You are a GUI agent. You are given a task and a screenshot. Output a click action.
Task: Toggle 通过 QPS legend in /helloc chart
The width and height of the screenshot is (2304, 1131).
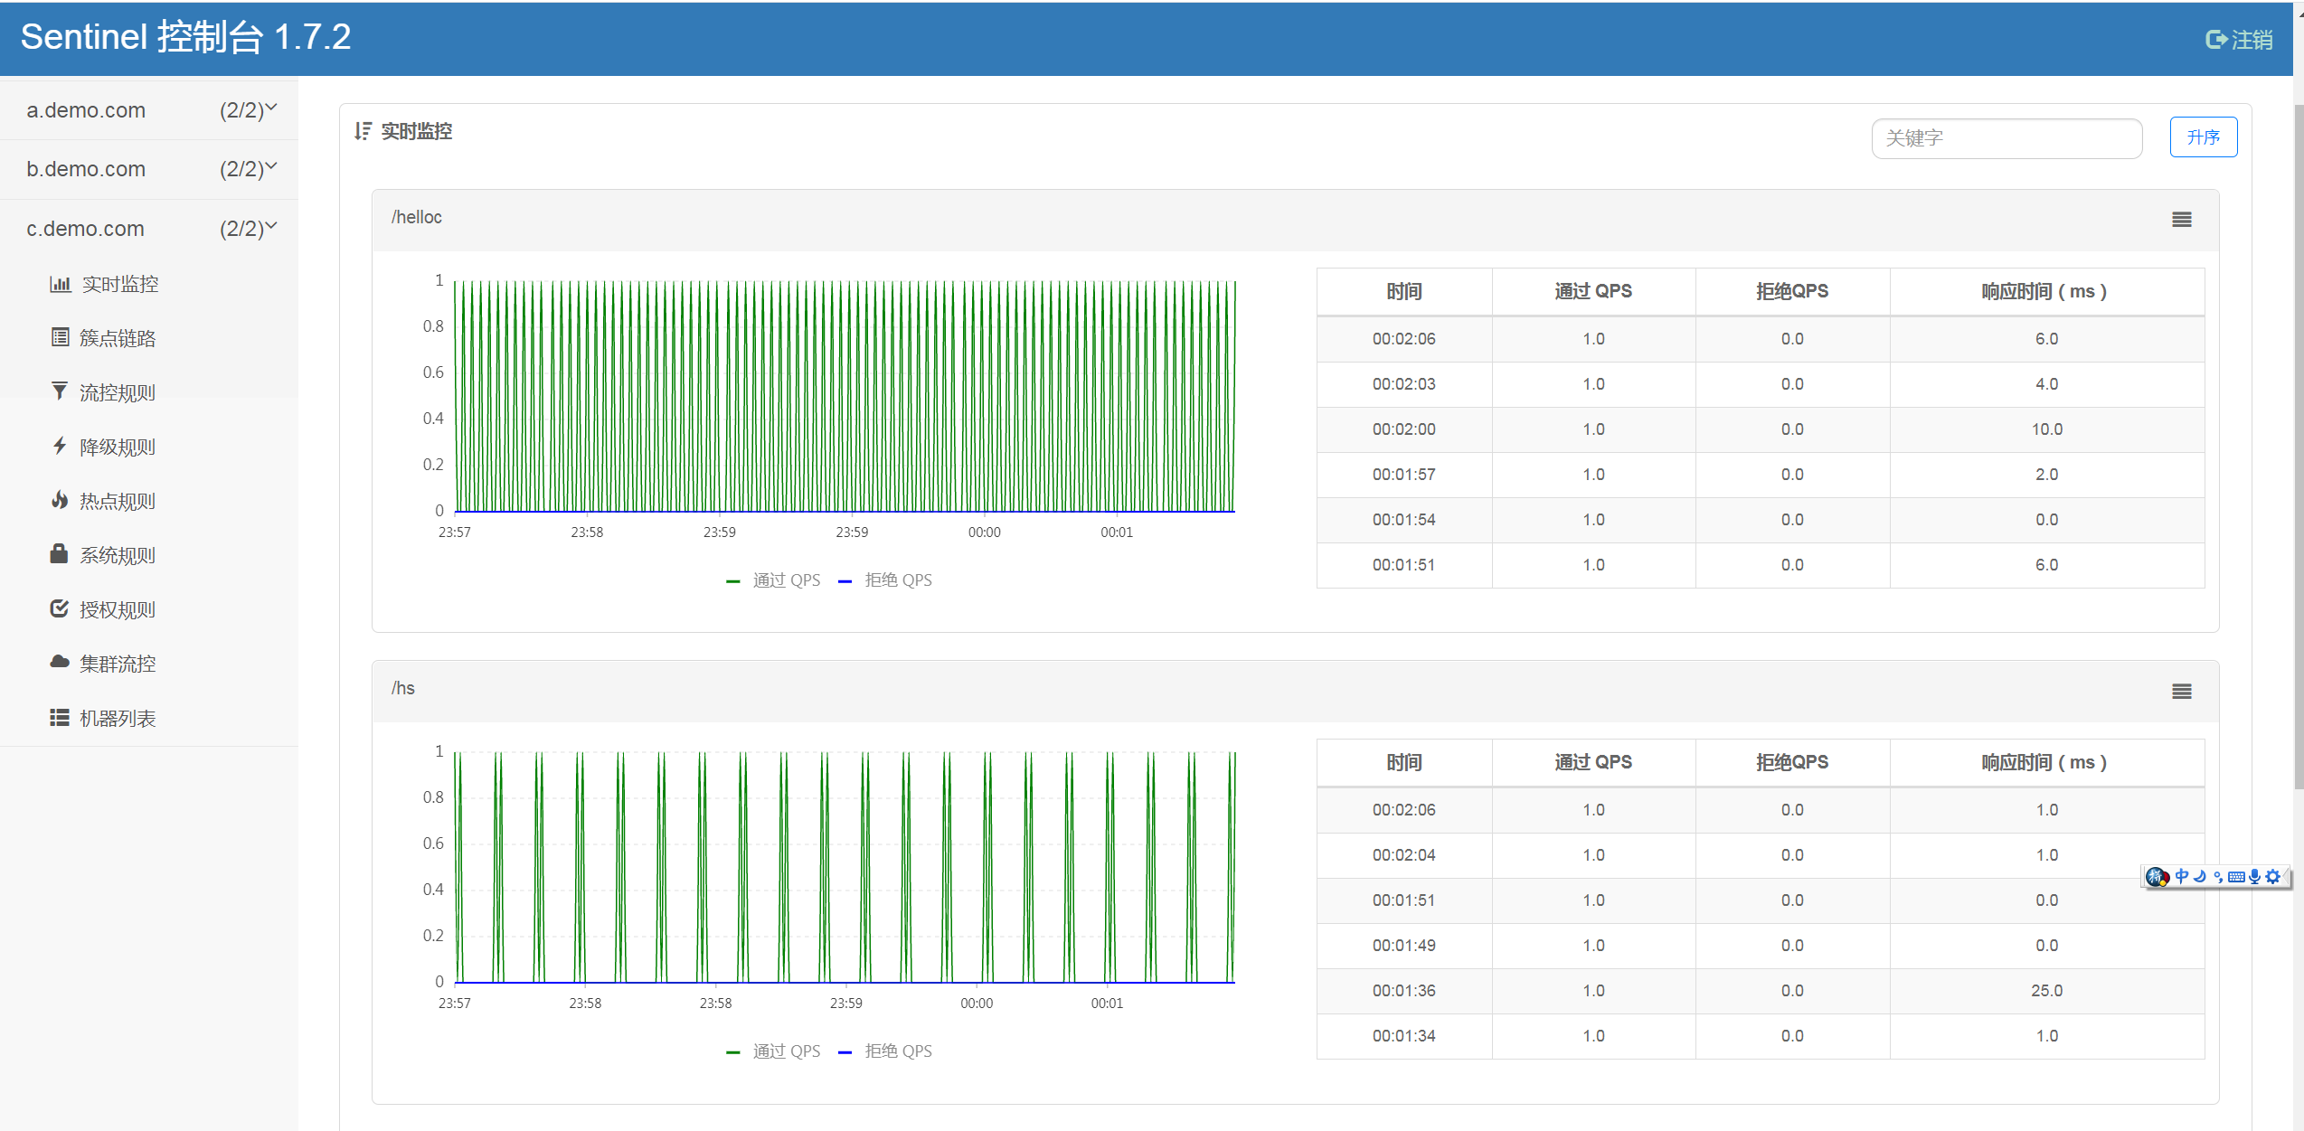[774, 580]
